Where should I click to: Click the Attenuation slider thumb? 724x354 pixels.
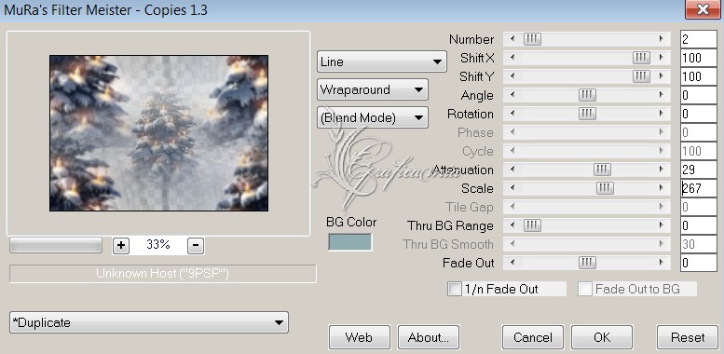coord(602,170)
